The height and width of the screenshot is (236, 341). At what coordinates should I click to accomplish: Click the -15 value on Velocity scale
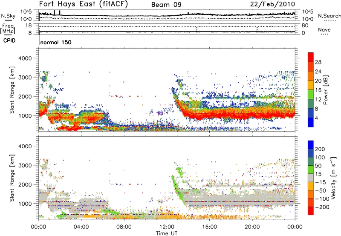321,182
